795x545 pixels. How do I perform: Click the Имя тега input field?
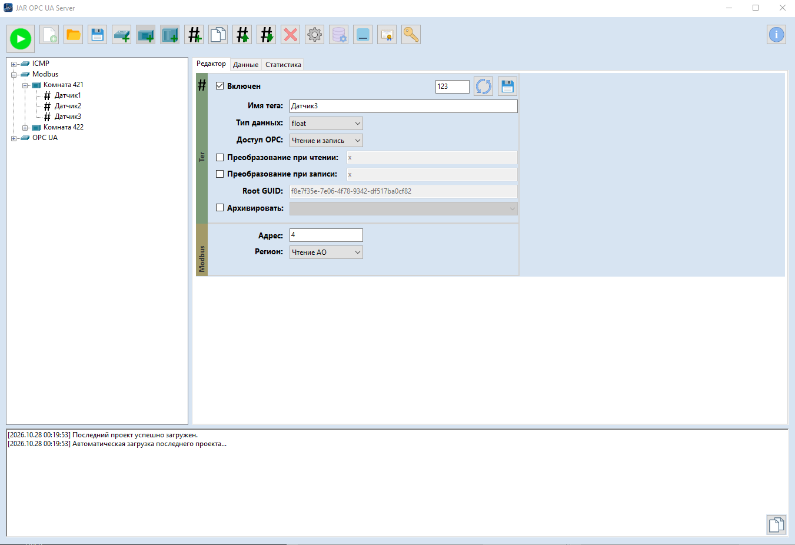(x=404, y=106)
